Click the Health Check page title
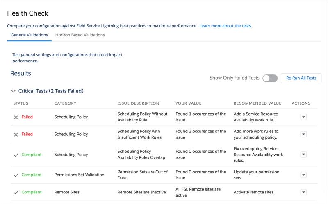Screen dimensions: 328x204 pos(27,13)
